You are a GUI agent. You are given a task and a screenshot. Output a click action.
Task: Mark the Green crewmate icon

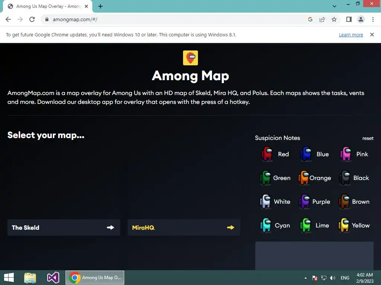click(265, 178)
